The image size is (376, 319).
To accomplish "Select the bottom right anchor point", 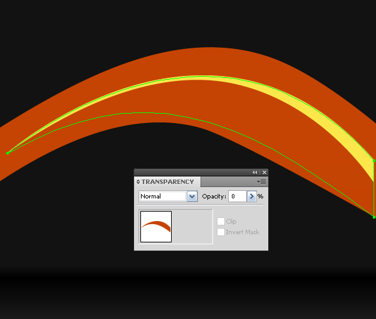I will click(x=374, y=217).
